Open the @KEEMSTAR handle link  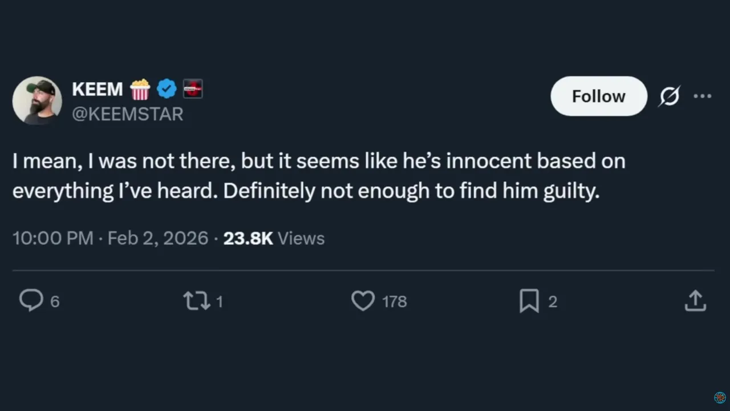(128, 114)
